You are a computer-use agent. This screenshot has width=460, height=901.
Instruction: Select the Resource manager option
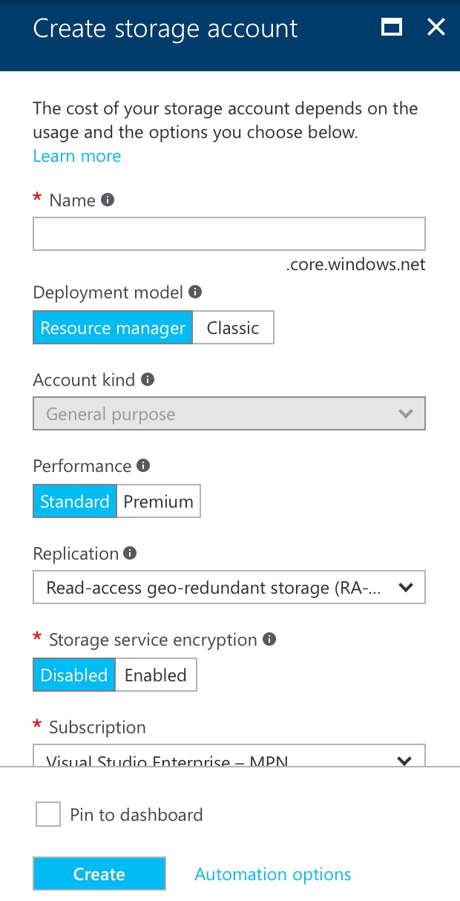click(x=112, y=327)
